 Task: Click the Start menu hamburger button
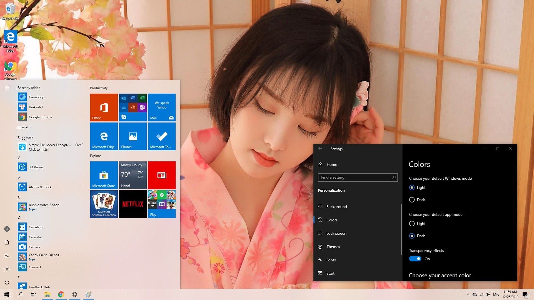pyautogui.click(x=7, y=88)
